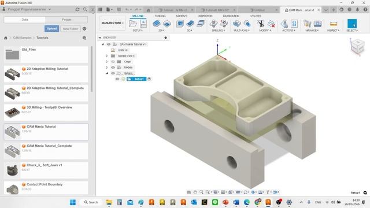Viewport: 370px width, 208px height.
Task: Add a new document tab
Action: coord(334,10)
